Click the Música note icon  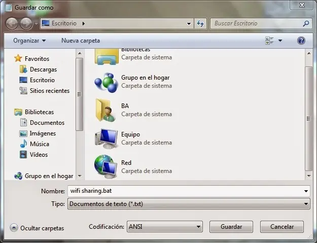pyautogui.click(x=23, y=144)
